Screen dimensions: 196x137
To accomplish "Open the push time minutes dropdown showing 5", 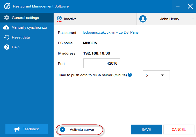I will click(x=156, y=75).
